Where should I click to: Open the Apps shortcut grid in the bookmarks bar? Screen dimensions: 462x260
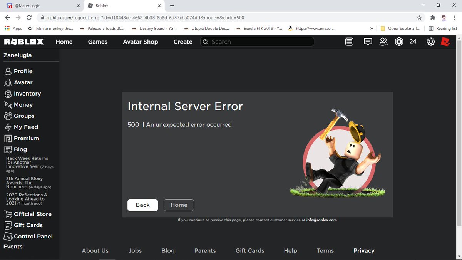pyautogui.click(x=13, y=29)
